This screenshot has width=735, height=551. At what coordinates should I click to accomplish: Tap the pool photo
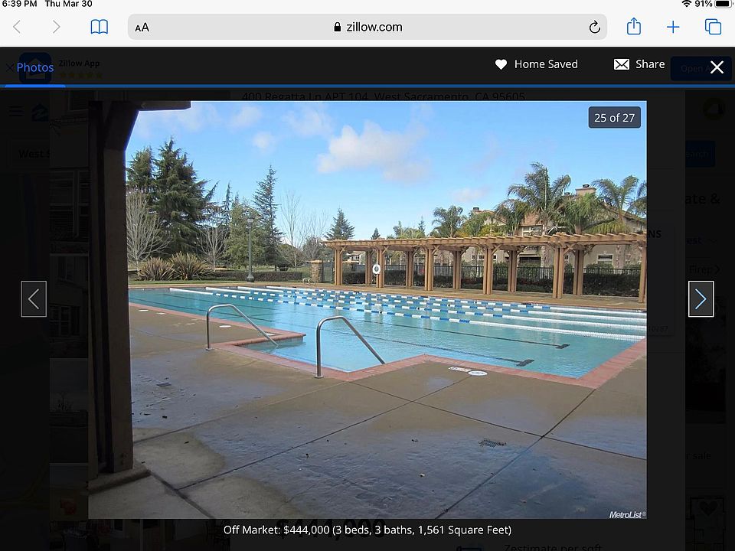[x=367, y=310]
